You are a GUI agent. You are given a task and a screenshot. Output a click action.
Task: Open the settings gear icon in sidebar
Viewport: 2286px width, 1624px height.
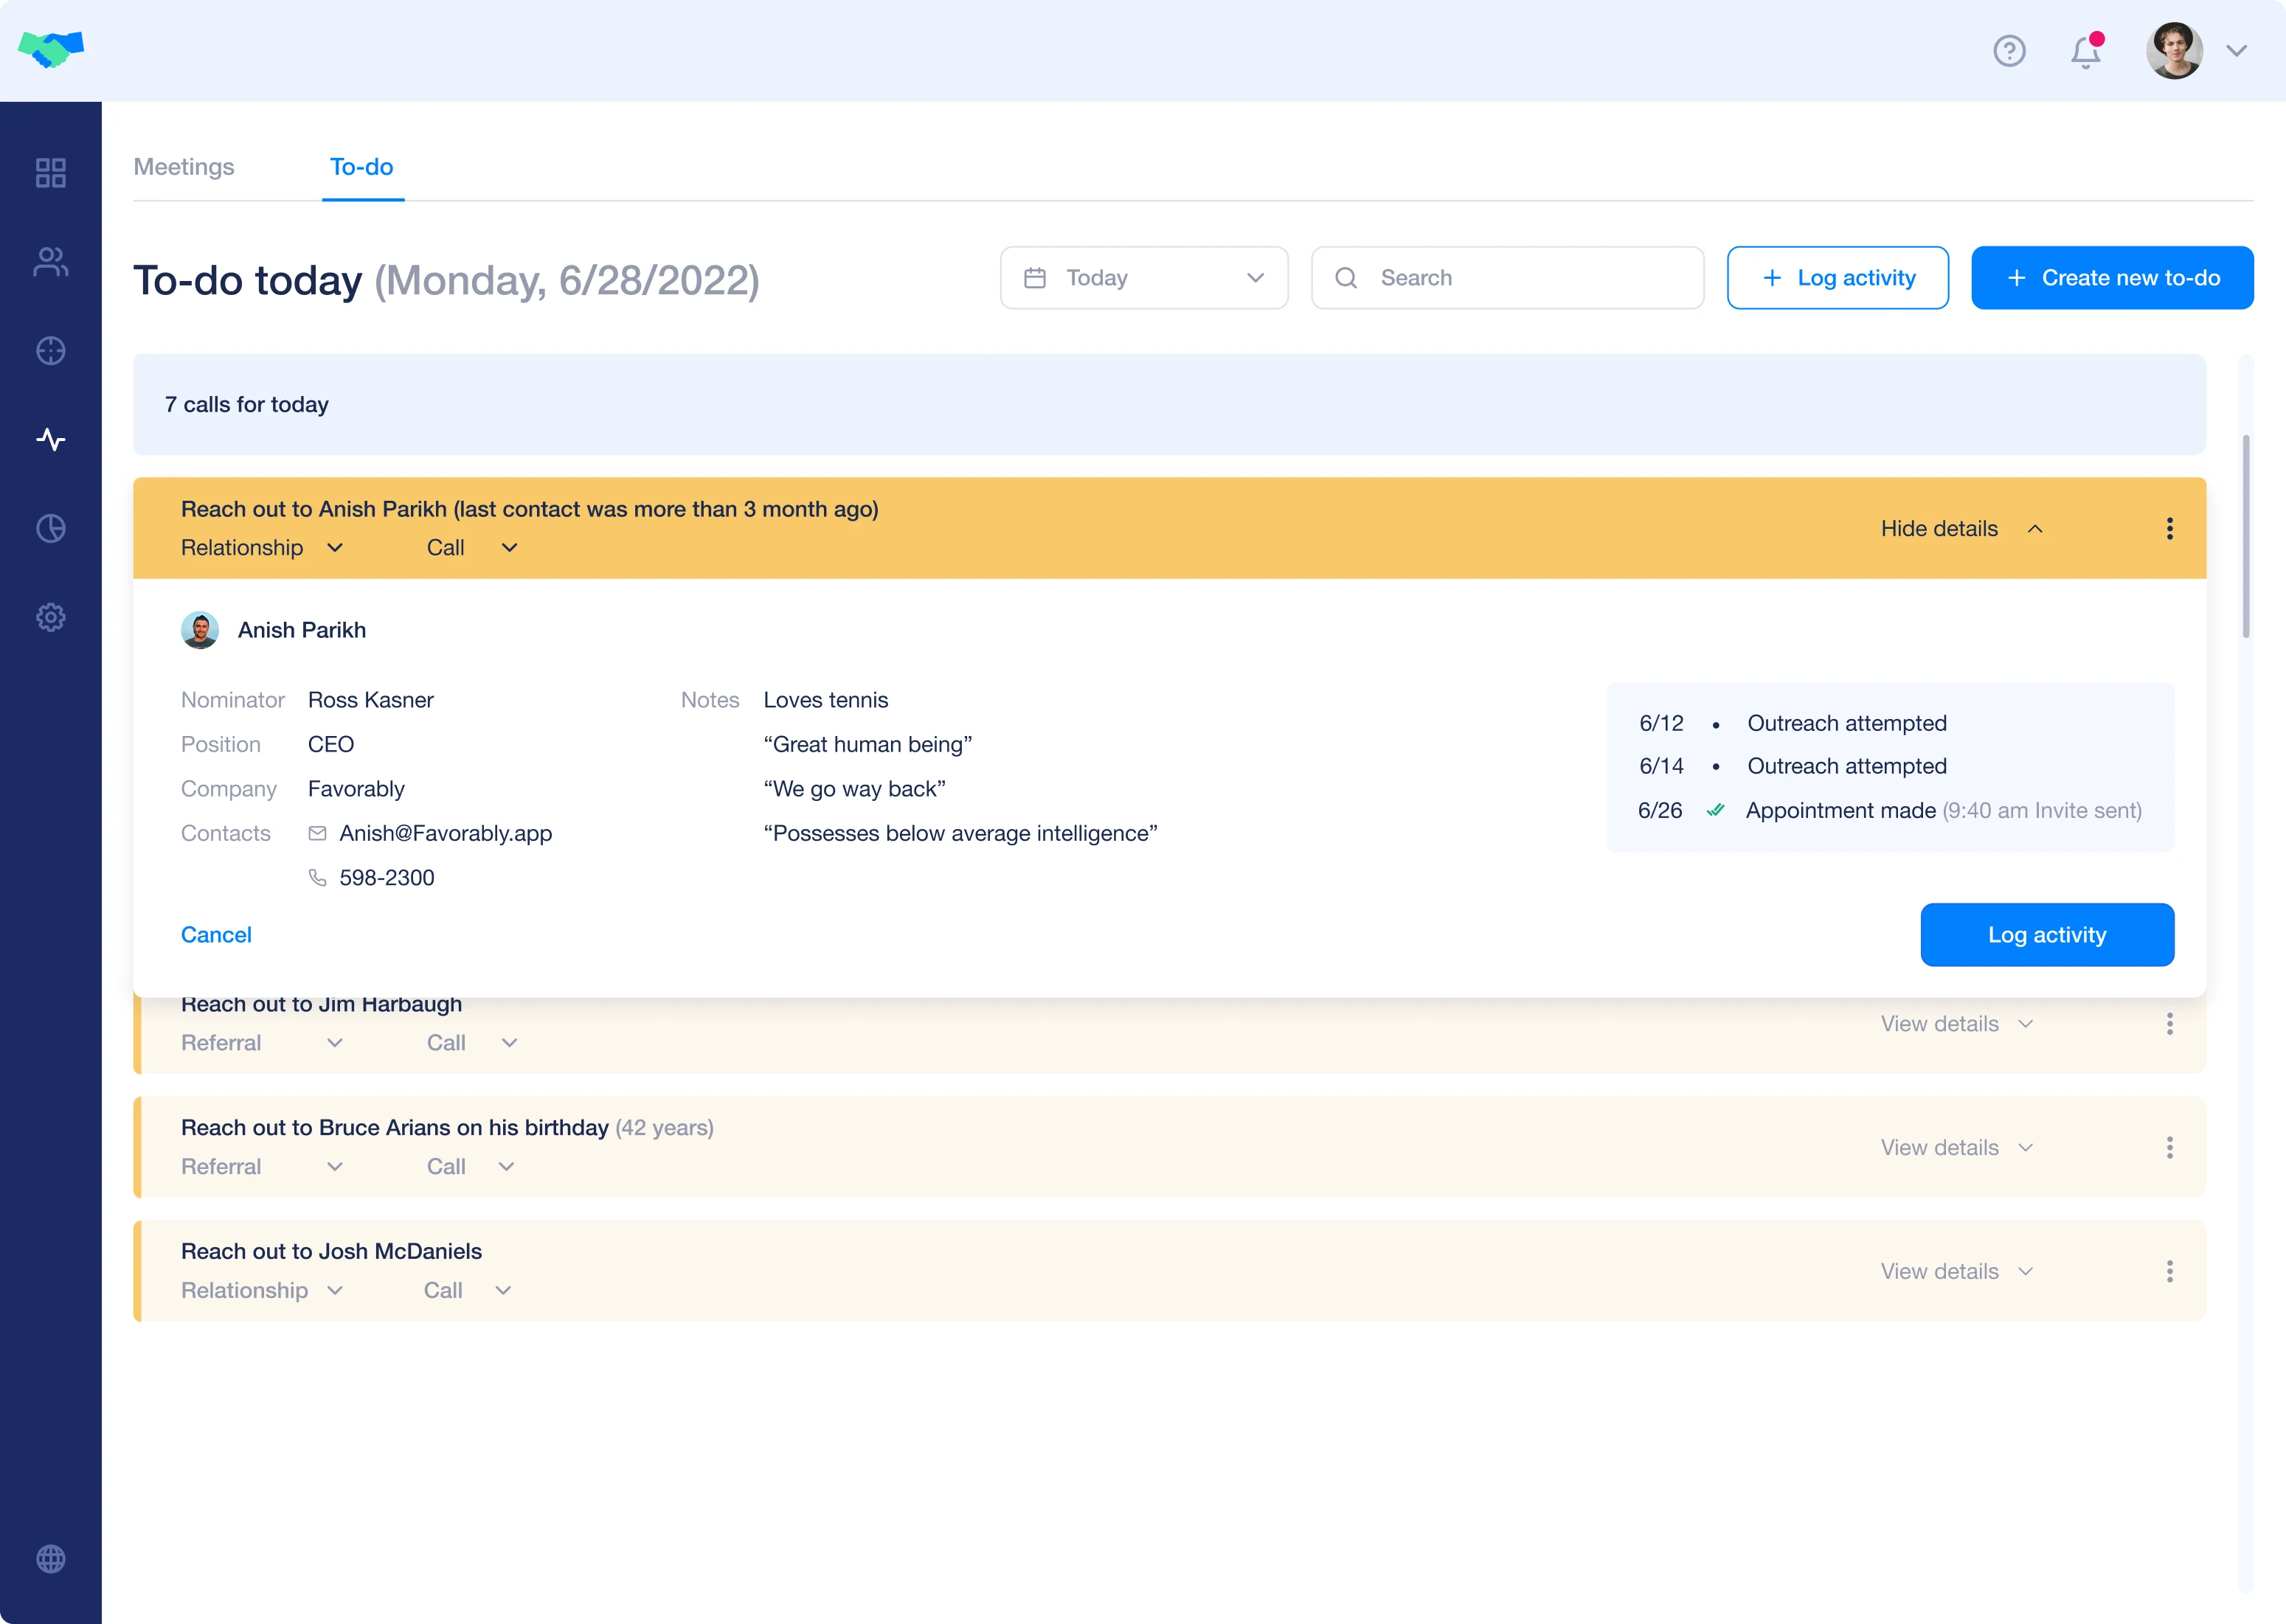(x=51, y=617)
